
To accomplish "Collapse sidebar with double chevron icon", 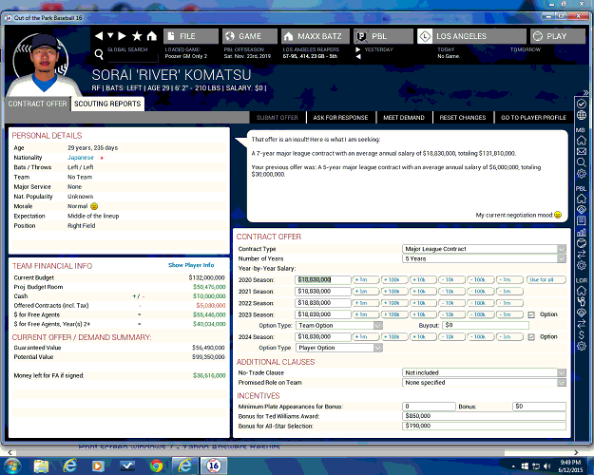I will pos(585,92).
